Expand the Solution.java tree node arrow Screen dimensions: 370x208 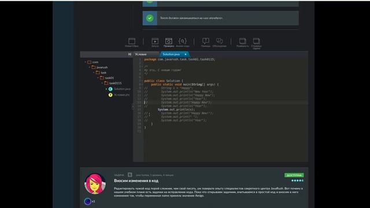pyautogui.click(x=106, y=89)
